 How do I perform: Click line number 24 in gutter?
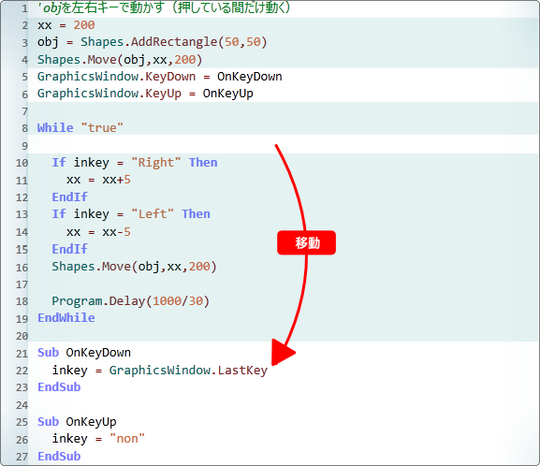click(x=22, y=405)
